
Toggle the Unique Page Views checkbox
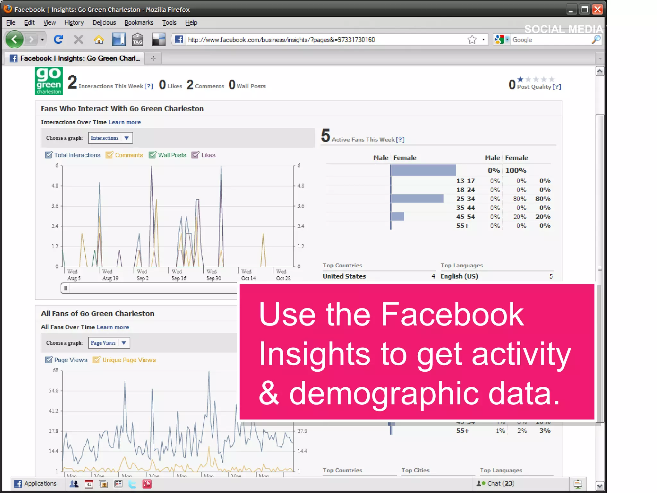[96, 360]
